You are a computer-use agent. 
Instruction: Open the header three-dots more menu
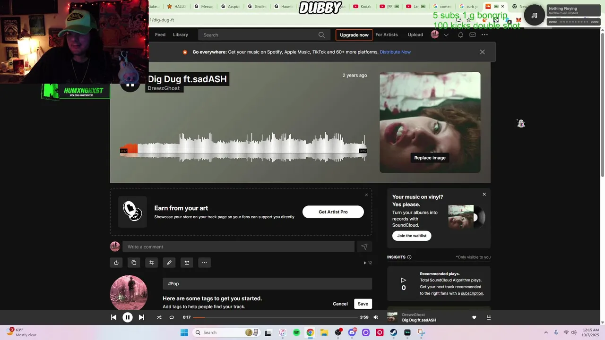point(484,34)
